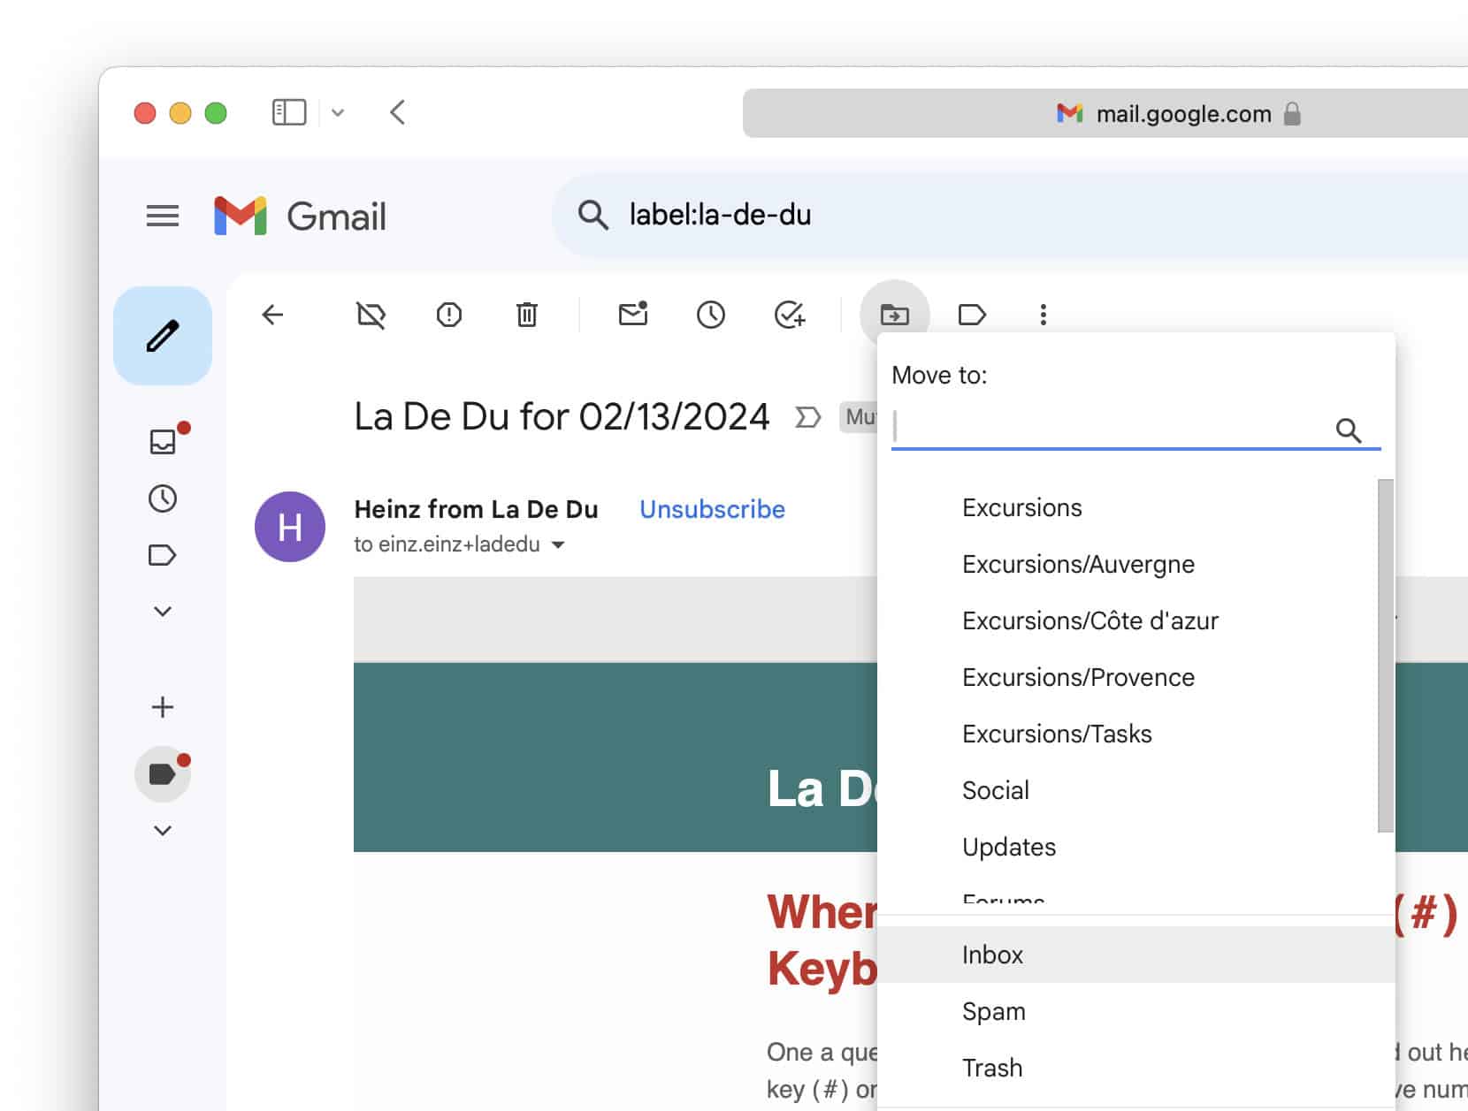This screenshot has height=1111, width=1468.
Task: Click the Snoozed icon in the sidebar
Action: (x=163, y=498)
